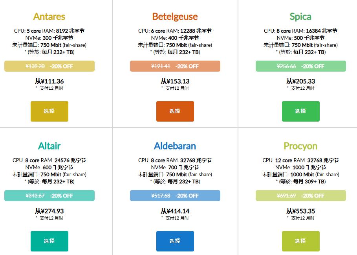Click the Altair ¥343.67 discount banner

pos(49,196)
